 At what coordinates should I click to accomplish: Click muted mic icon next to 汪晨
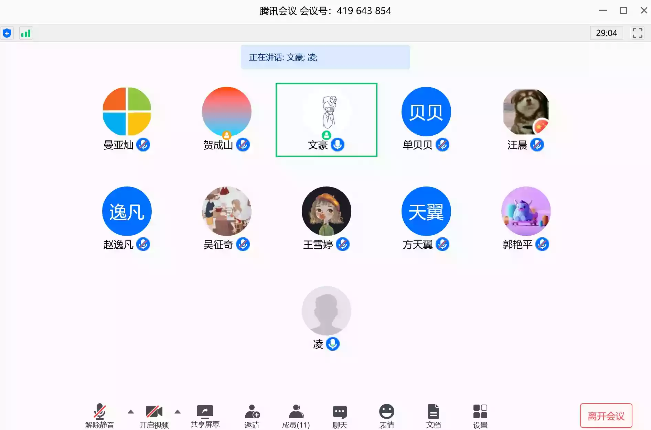[537, 145]
